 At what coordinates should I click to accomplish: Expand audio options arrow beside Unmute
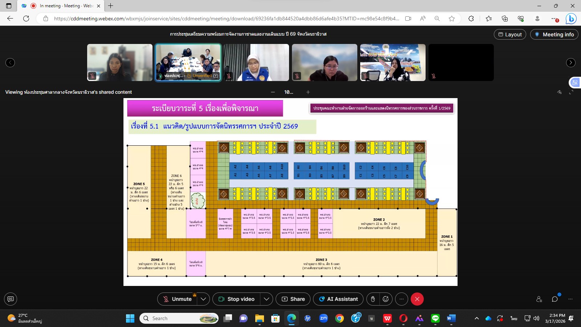coord(203,299)
